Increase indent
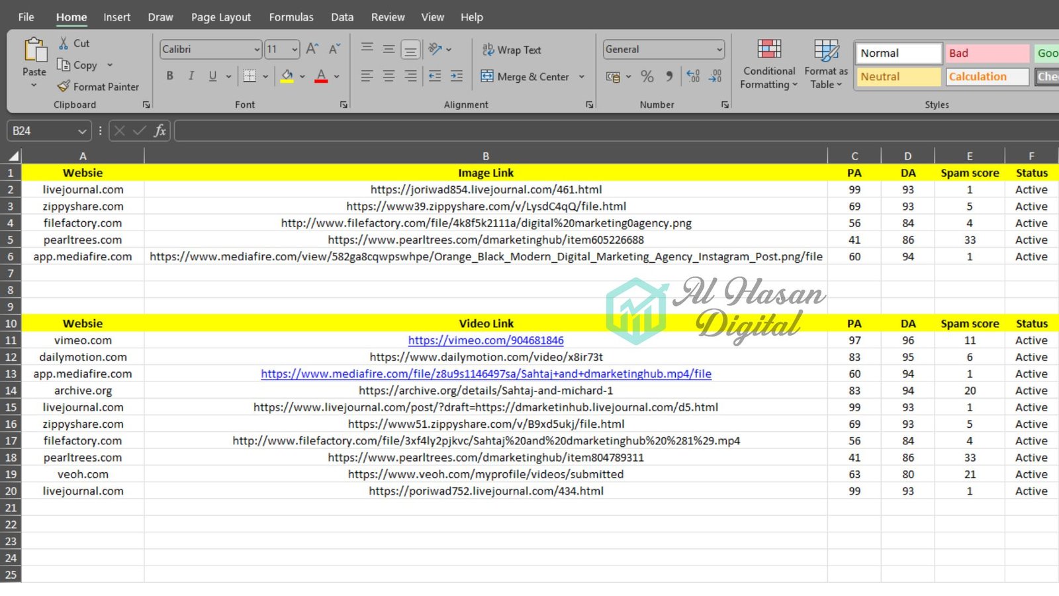The image size is (1059, 596). (x=457, y=76)
